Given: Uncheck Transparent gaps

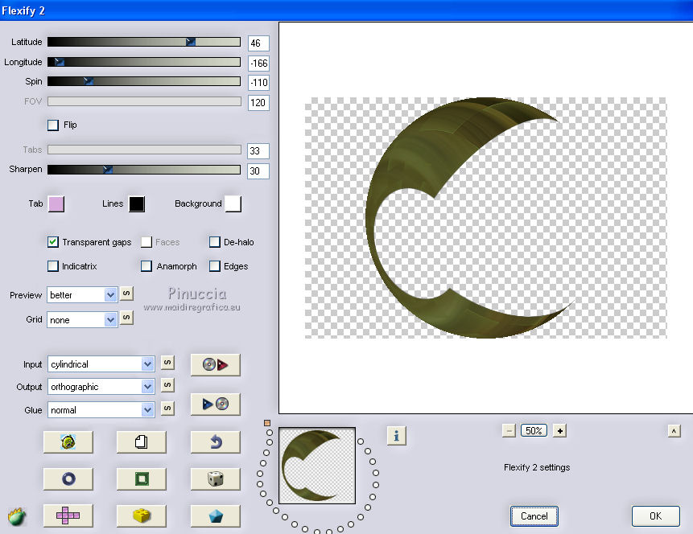Looking at the screenshot, I should pyautogui.click(x=53, y=242).
